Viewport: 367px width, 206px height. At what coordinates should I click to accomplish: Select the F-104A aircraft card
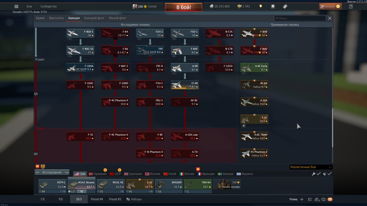tap(80, 68)
